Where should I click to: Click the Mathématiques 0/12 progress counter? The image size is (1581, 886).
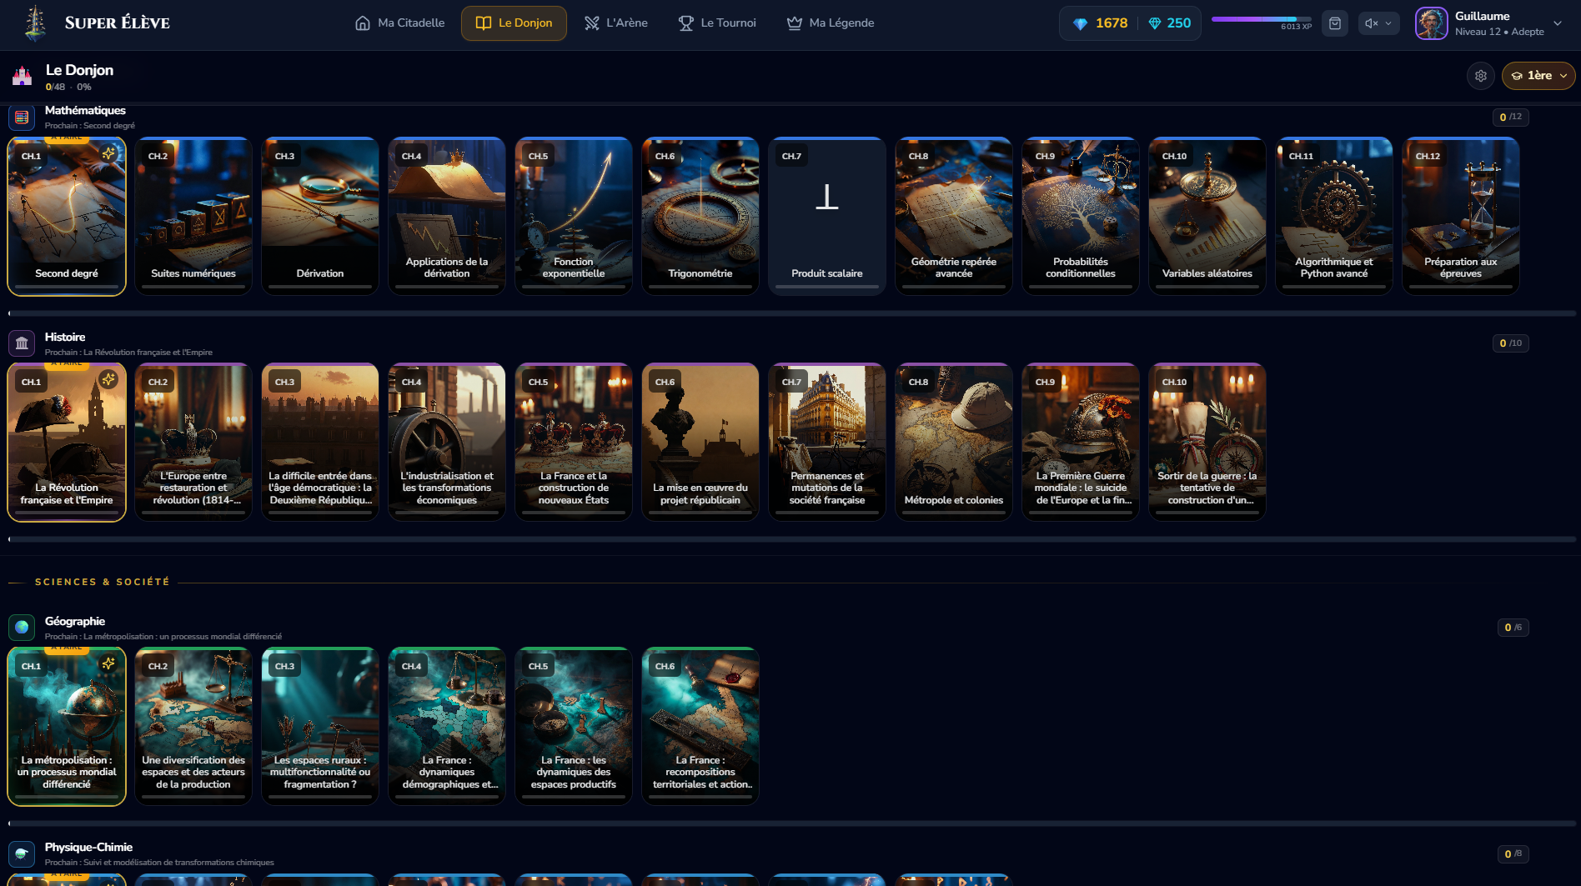pos(1510,118)
